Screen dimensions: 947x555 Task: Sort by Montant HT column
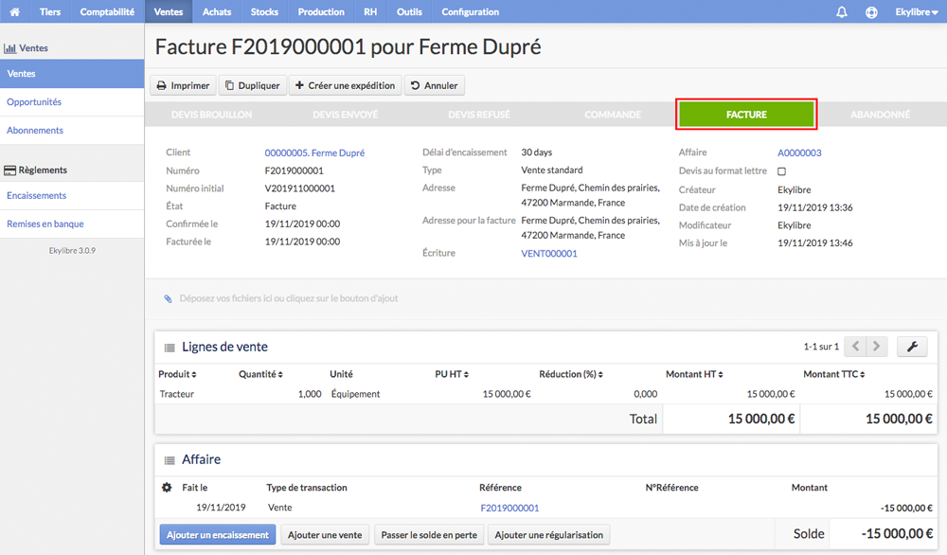tap(694, 374)
